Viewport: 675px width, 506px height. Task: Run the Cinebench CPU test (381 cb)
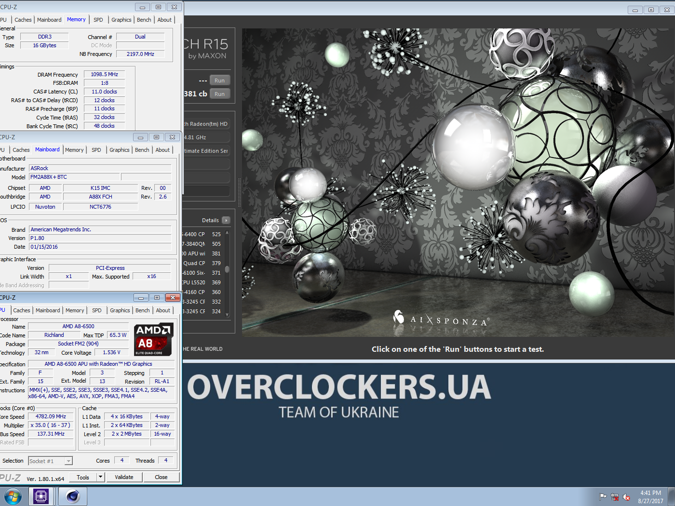point(219,94)
